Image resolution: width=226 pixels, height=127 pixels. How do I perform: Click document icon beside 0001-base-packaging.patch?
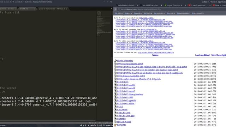coord(115,64)
